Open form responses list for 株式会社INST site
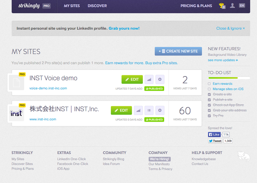The image size is (257, 183). (149, 110)
